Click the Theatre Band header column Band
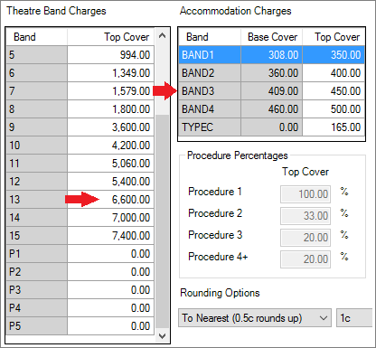The width and height of the screenshot is (376, 348). pos(36,37)
